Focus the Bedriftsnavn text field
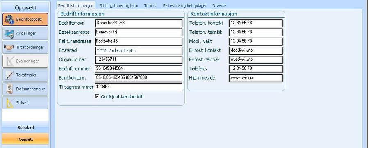Image resolution: width=369 pixels, height=148 pixels. click(x=139, y=23)
